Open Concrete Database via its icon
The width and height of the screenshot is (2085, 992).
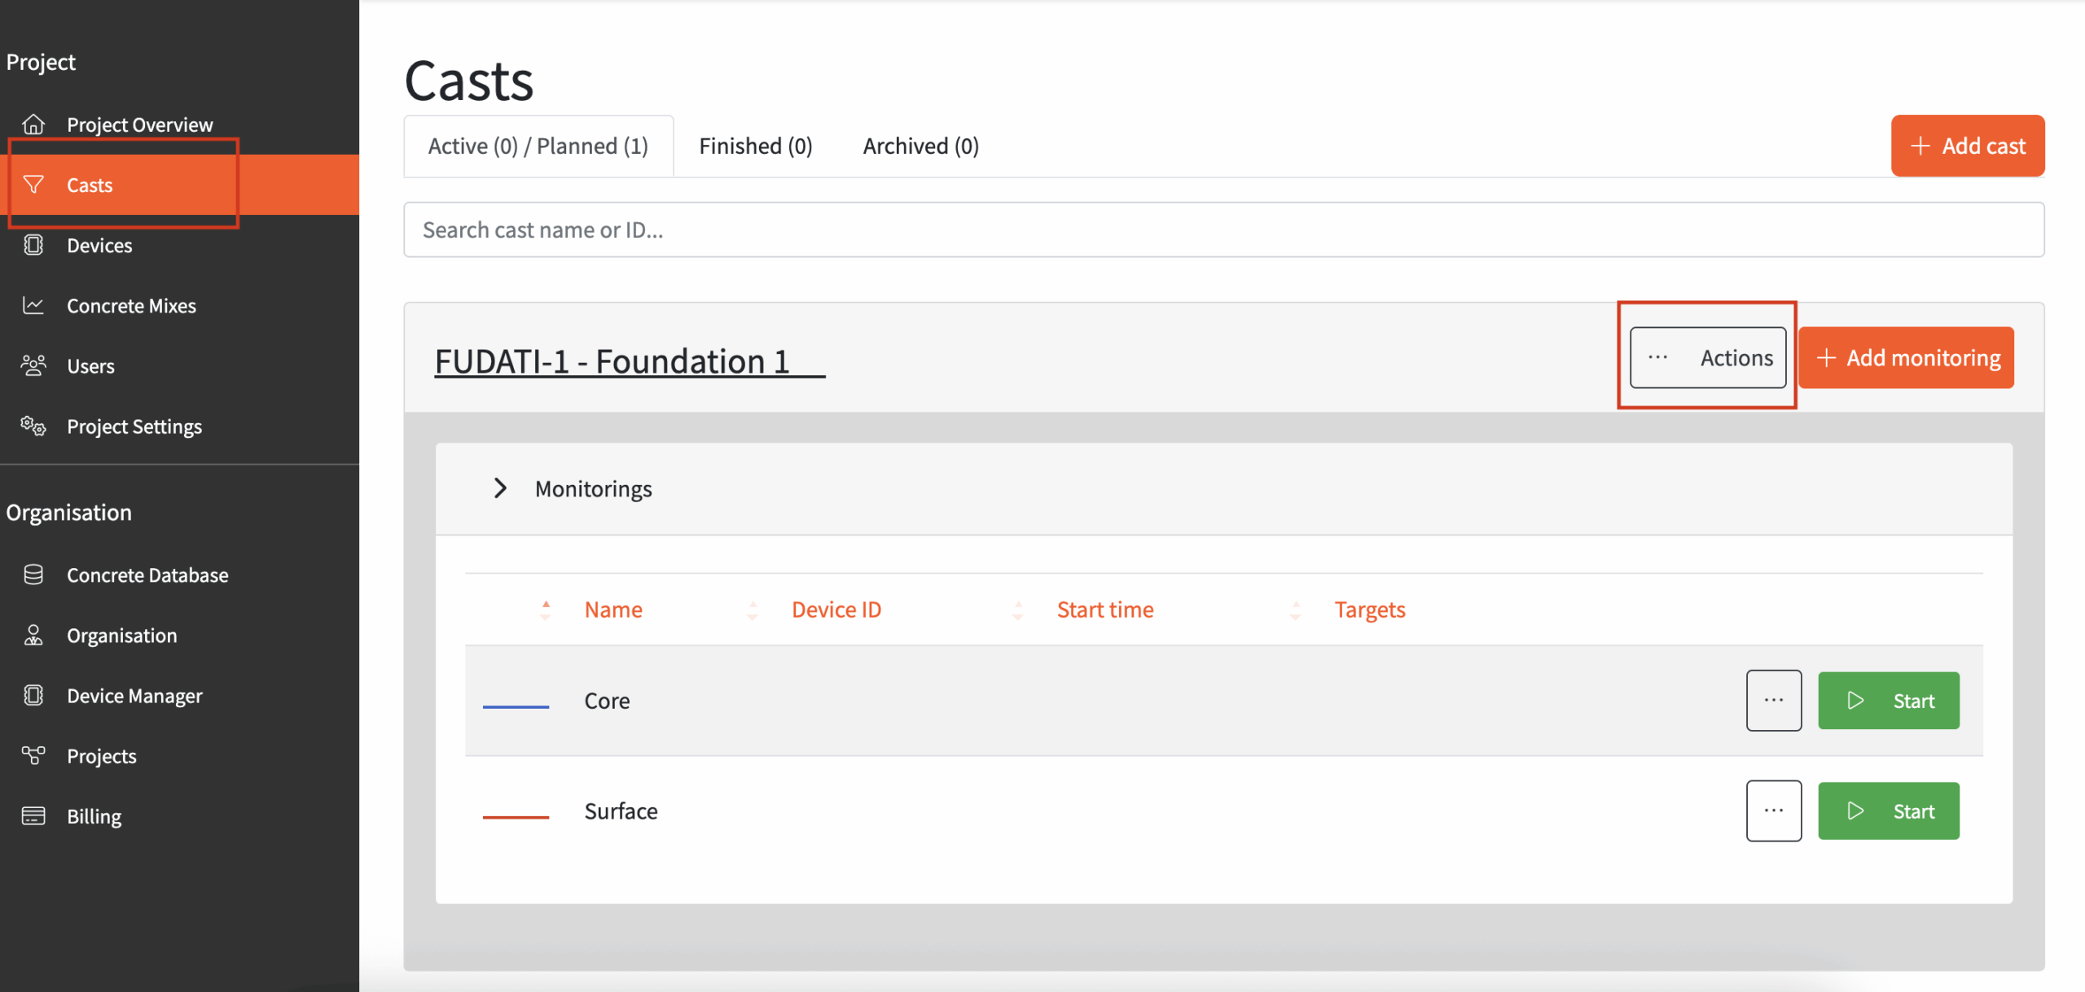(33, 575)
